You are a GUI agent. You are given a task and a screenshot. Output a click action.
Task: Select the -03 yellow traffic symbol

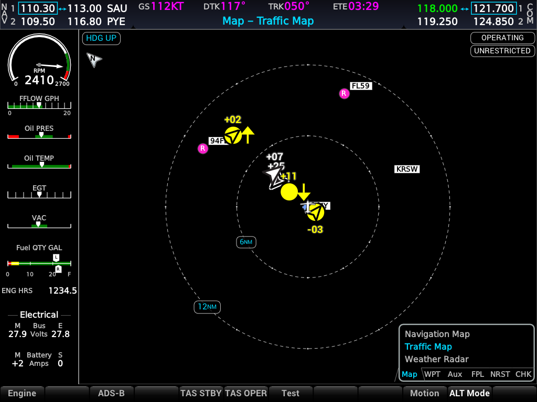coord(315,213)
